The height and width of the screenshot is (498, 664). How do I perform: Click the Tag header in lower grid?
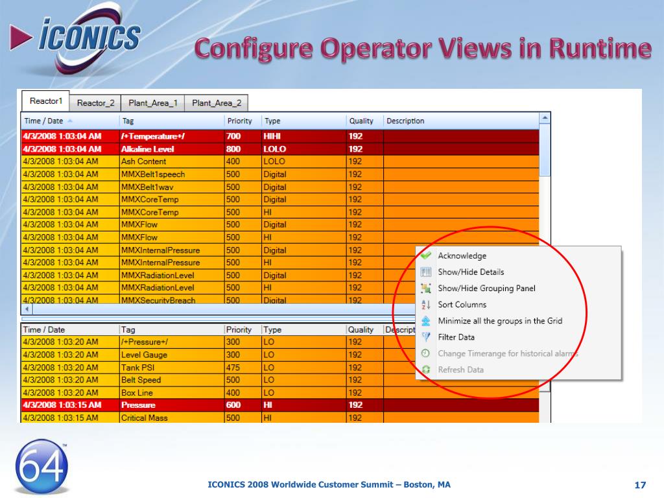(171, 329)
